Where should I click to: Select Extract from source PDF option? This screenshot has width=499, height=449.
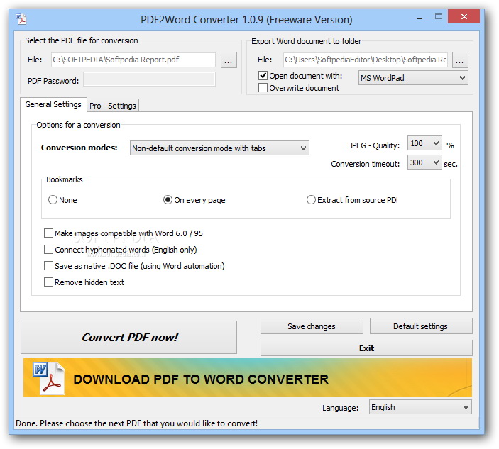(311, 200)
